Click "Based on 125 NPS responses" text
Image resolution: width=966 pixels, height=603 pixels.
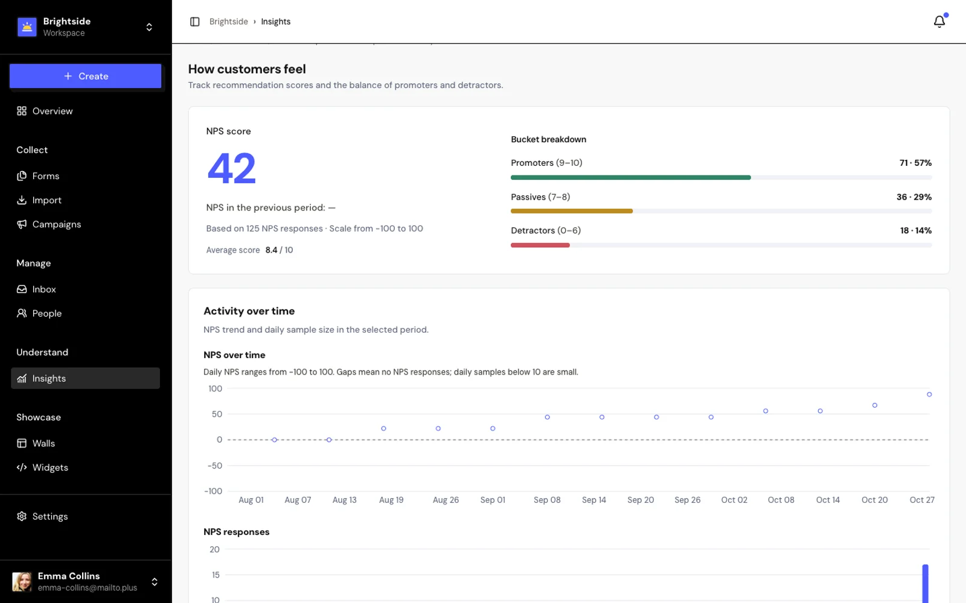(264, 229)
